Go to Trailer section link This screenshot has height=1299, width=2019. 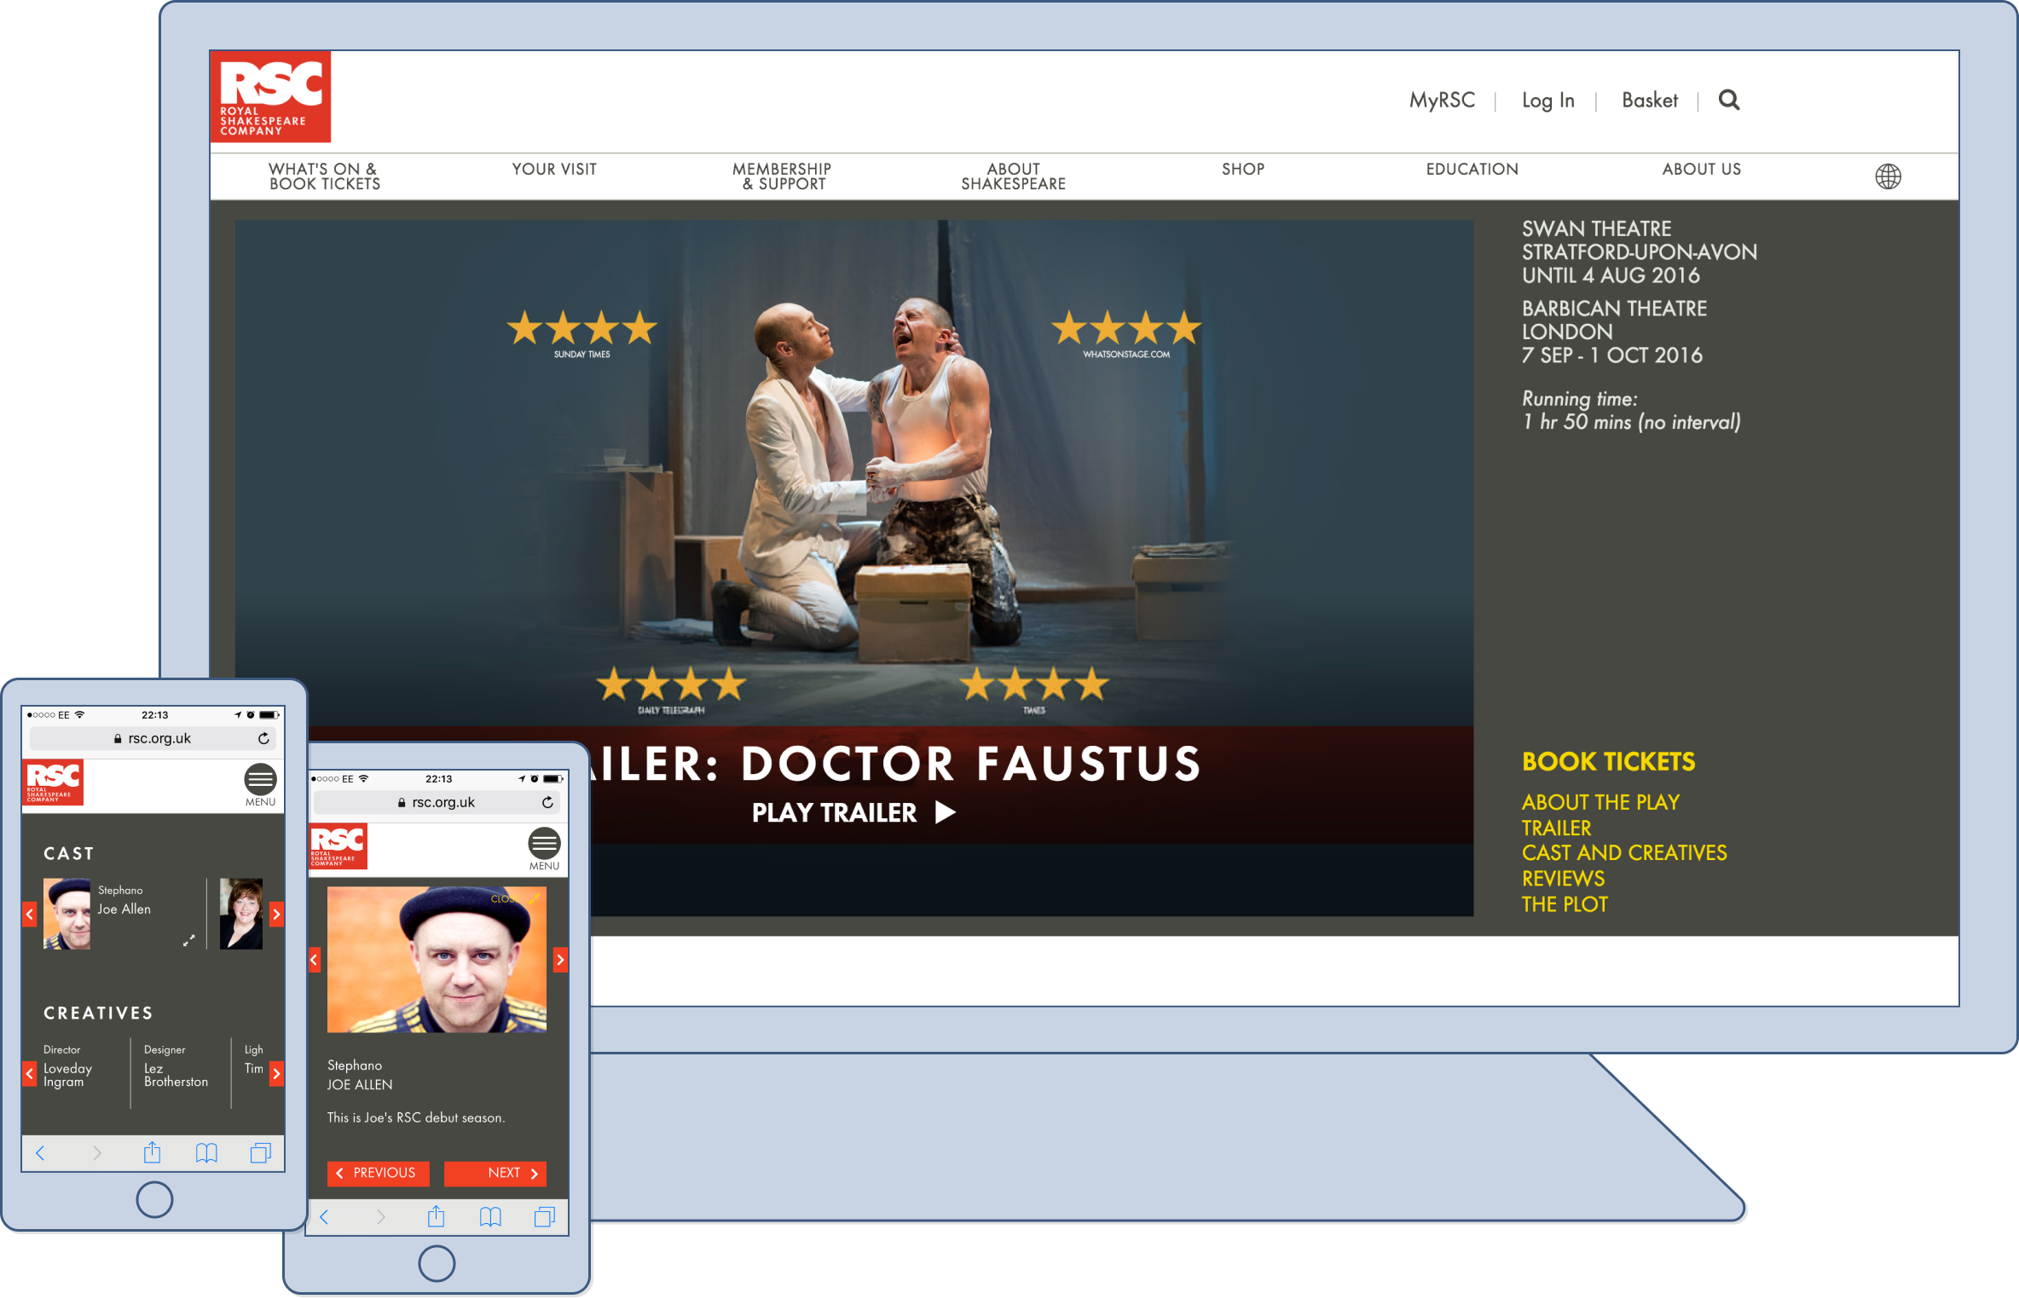pos(1556,828)
